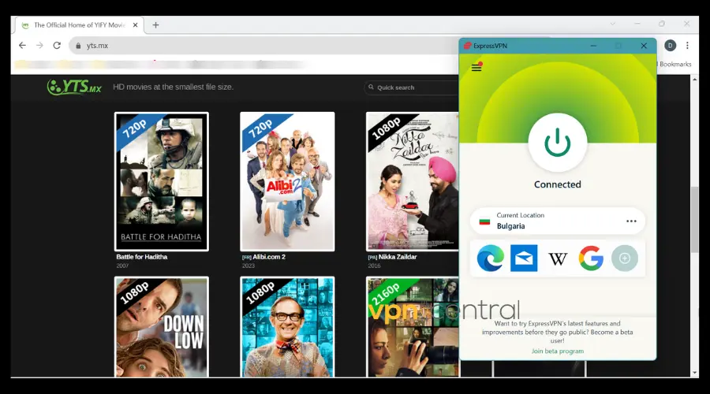This screenshot has width=710, height=394.
Task: Close the ExpressVPN window
Action: click(x=644, y=46)
